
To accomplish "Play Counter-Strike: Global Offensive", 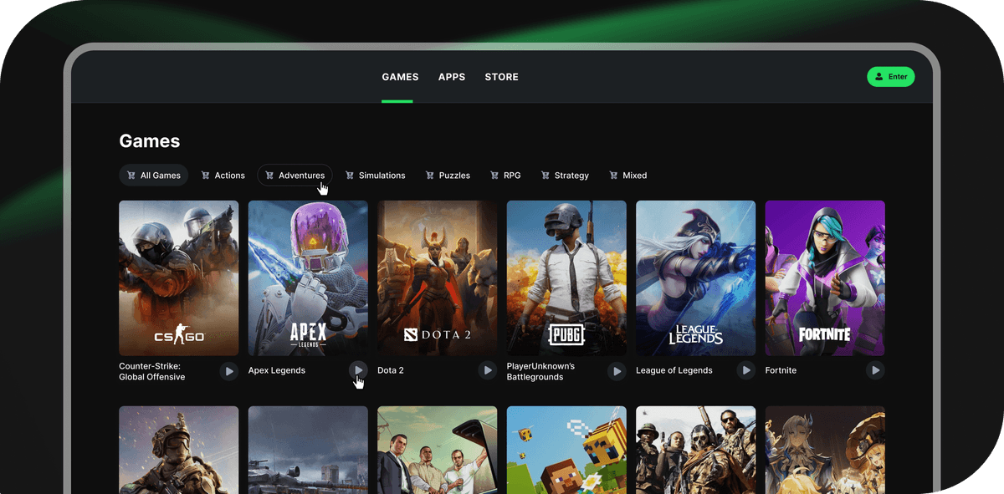I will (229, 371).
